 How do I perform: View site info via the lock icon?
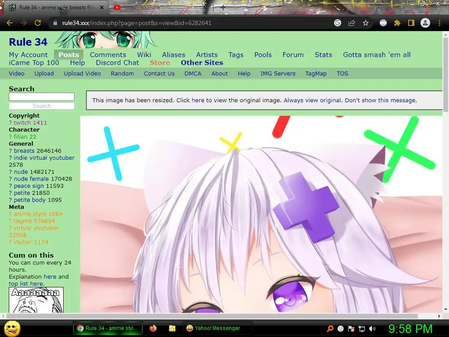point(55,23)
